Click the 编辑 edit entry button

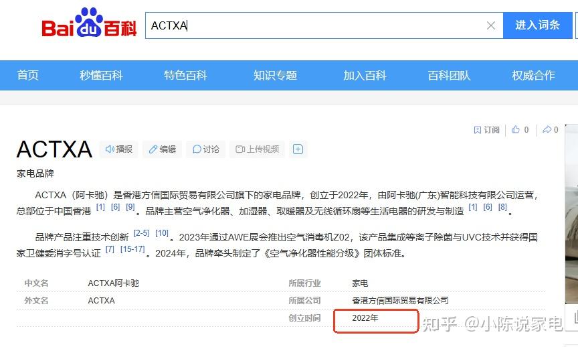(162, 149)
